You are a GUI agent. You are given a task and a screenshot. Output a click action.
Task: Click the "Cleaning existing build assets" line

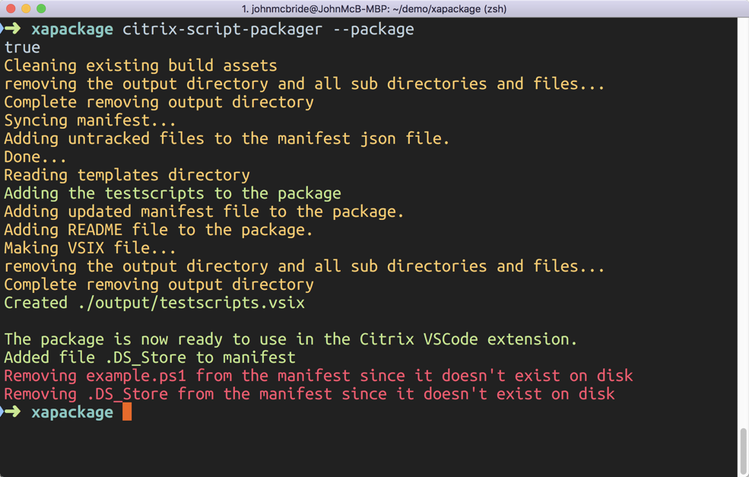coord(141,65)
